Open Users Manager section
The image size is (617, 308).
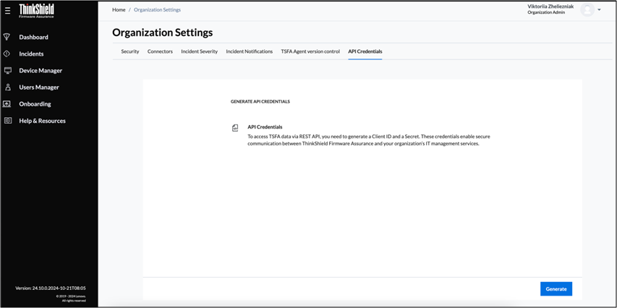pos(39,87)
